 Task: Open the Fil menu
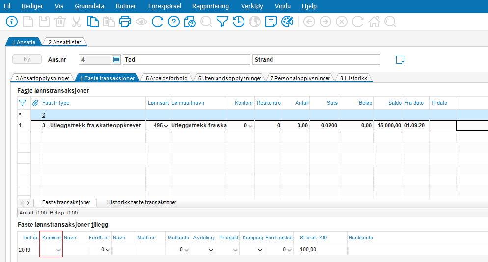pyautogui.click(x=7, y=6)
